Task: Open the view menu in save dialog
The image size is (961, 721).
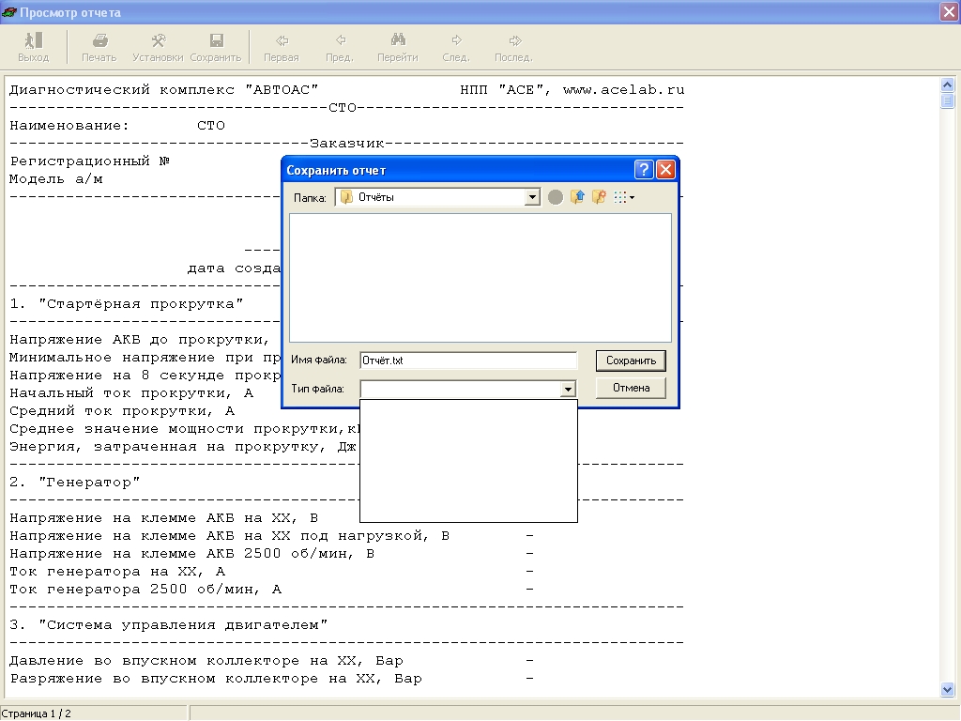Action: tap(624, 198)
